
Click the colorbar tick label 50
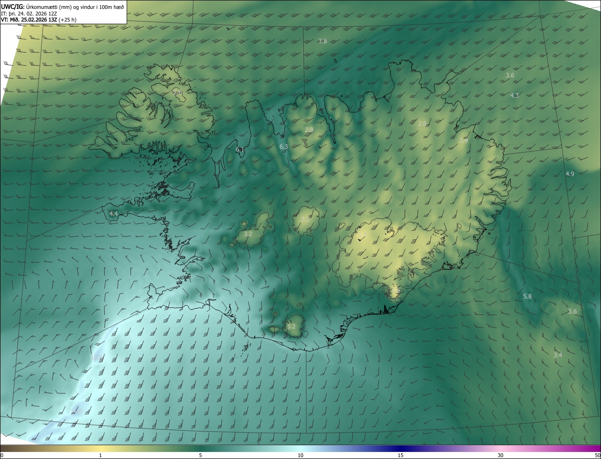click(x=597, y=455)
